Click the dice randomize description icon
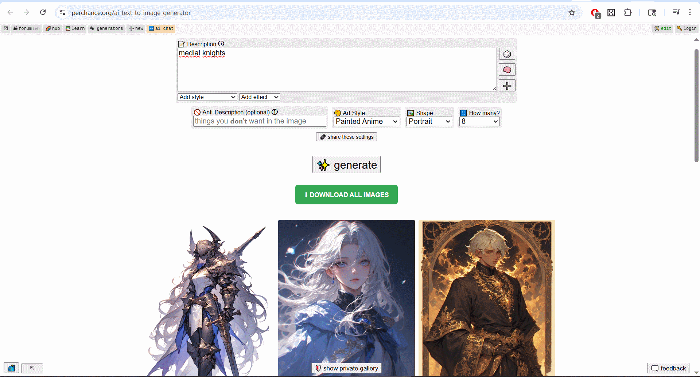This screenshot has width=700, height=377. [507, 54]
